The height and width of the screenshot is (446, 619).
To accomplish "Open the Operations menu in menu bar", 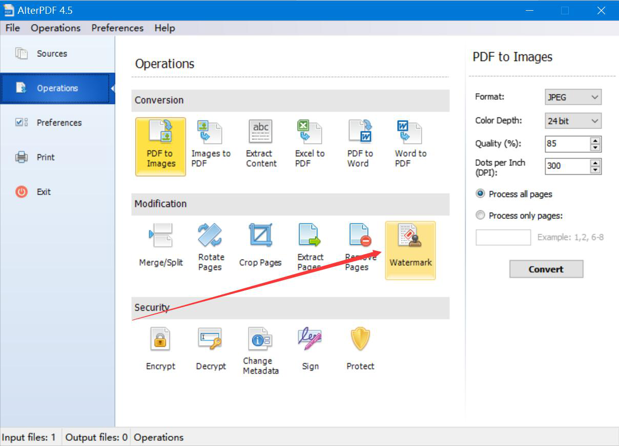I will pyautogui.click(x=55, y=28).
